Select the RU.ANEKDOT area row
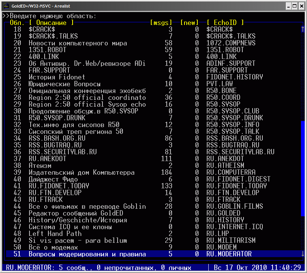Screen dimensions: 307x273 pyautogui.click(x=154, y=159)
